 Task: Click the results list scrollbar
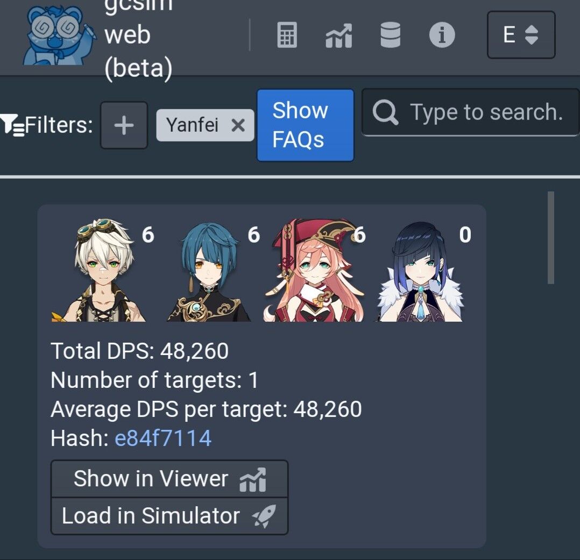[x=551, y=238]
